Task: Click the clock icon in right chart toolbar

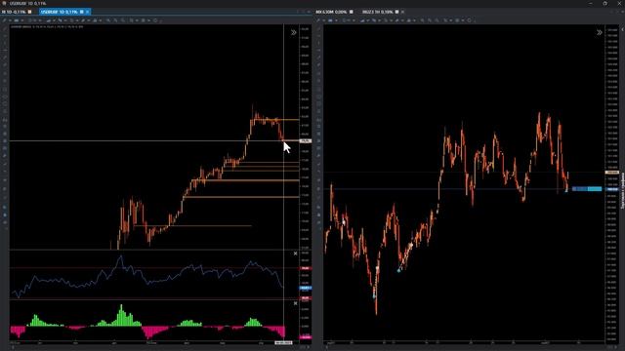Action: pyautogui.click(x=469, y=20)
